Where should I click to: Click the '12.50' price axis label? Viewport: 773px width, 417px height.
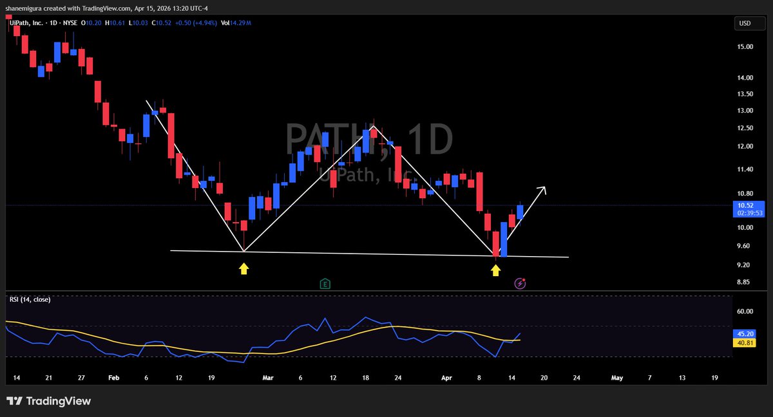[x=745, y=128]
